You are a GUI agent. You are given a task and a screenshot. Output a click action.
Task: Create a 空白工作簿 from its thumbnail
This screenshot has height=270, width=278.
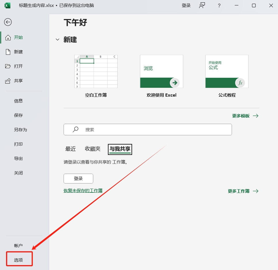[96, 72]
